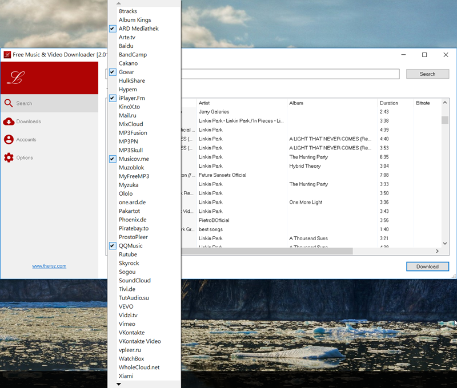Open the www.the-sz.com link
Image resolution: width=457 pixels, height=388 pixels.
49,266
